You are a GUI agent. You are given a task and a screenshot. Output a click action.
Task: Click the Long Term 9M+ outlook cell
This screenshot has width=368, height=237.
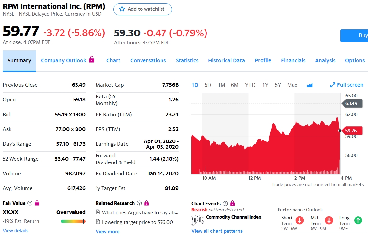351,223
